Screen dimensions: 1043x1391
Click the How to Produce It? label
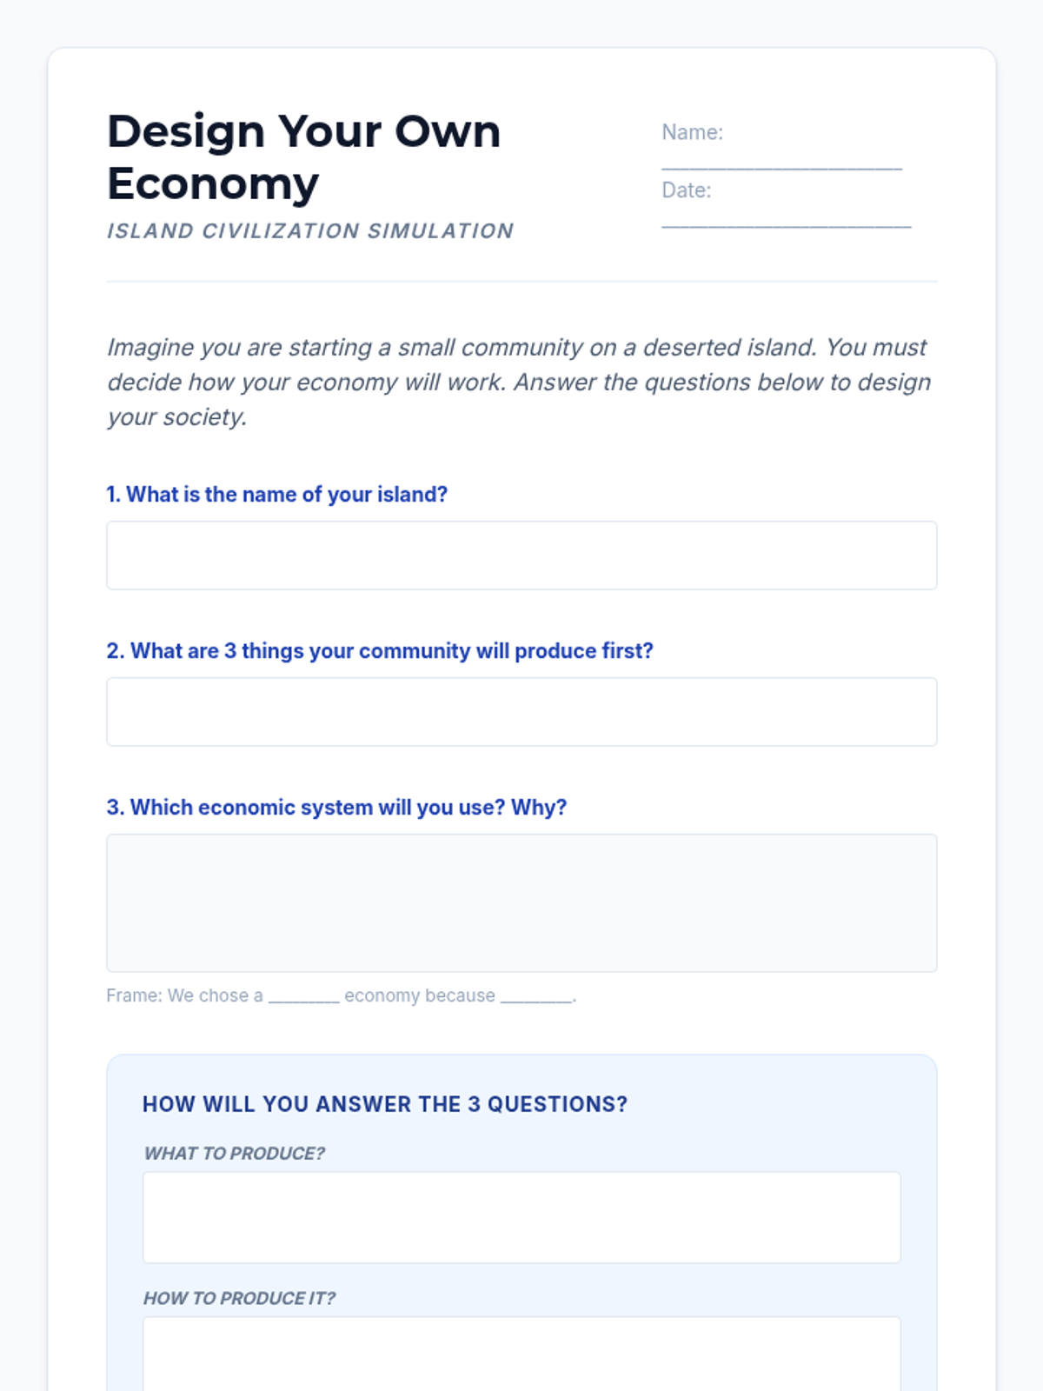239,1298
